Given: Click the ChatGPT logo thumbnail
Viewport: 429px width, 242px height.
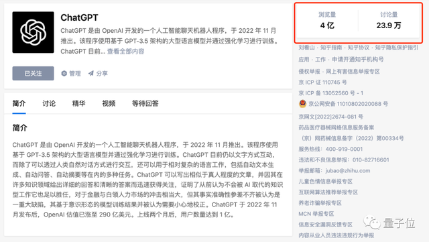Looking at the screenshot, I should (33, 32).
